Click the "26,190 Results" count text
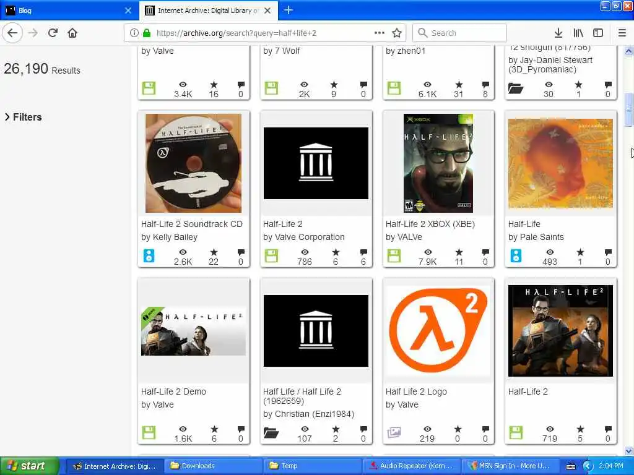Viewport: 634px width, 475px height. pyautogui.click(x=42, y=69)
